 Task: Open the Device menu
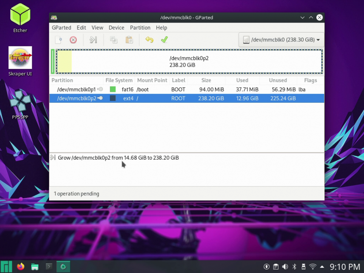click(116, 27)
